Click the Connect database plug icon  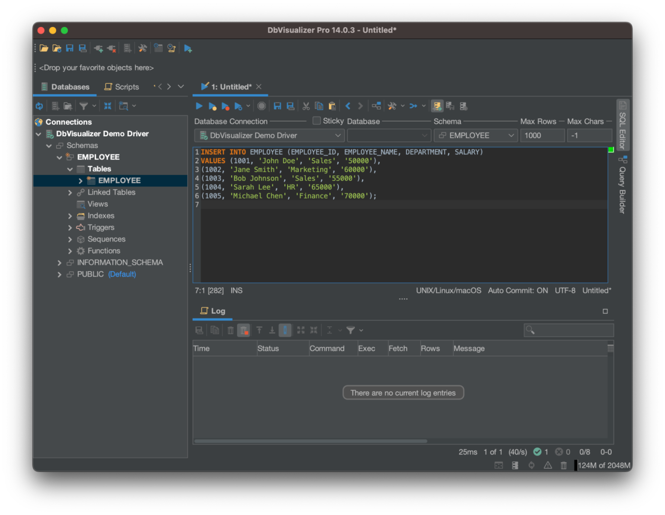98,48
